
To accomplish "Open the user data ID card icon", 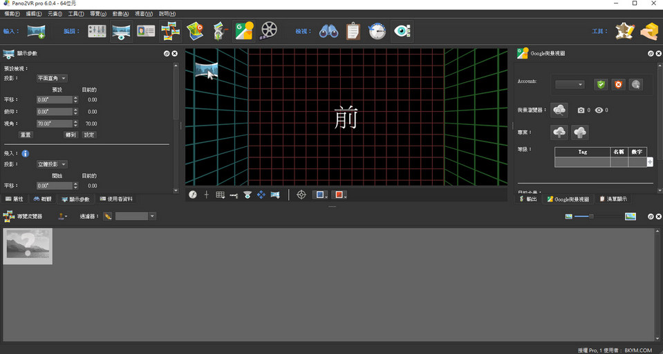I will 146,31.
